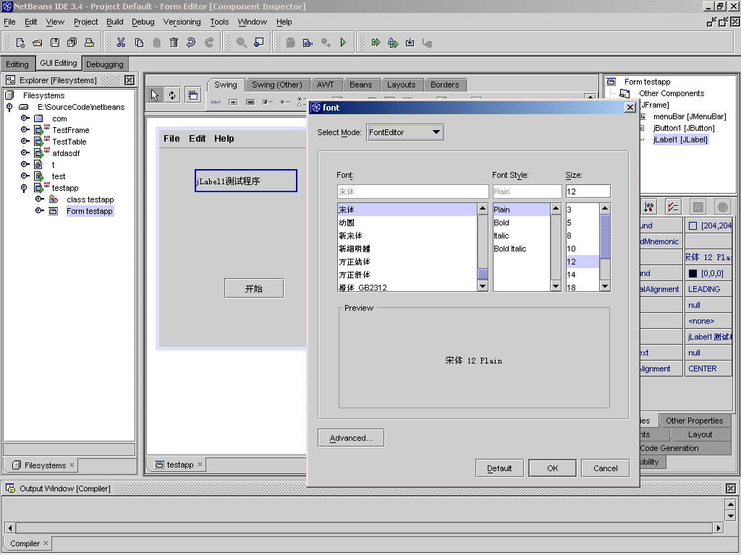Click the Step Into debug icon
The image size is (741, 555).
(x=410, y=43)
